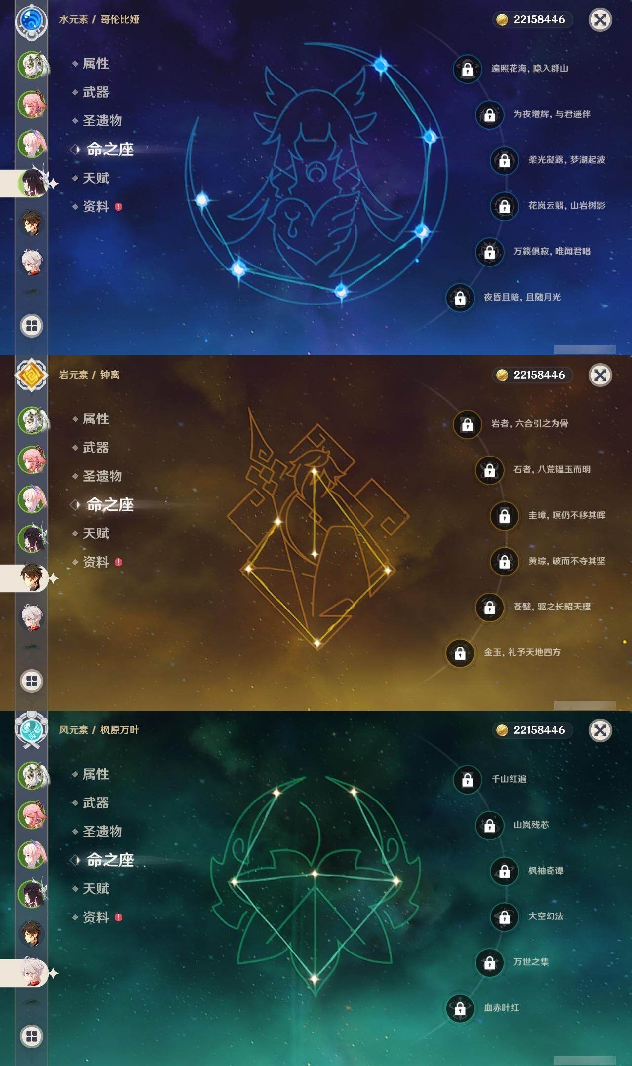
Task: Click the lock icon beside 血赤叶红
Action: [460, 1008]
